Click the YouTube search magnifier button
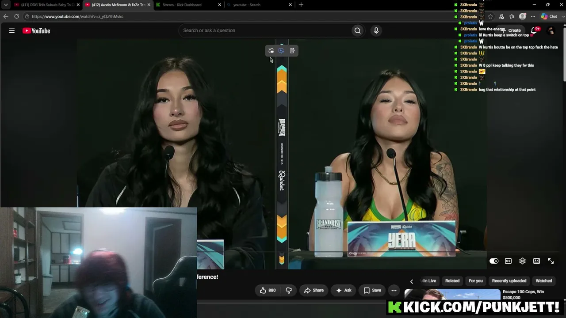566x318 pixels. [357, 30]
